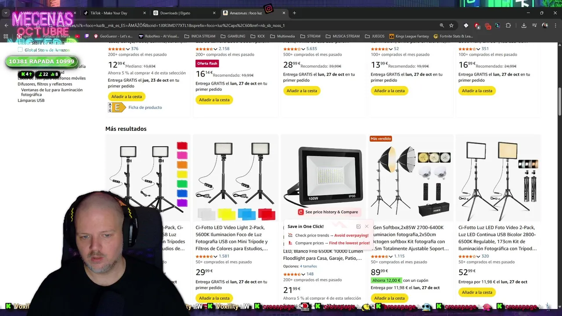Click extension icon with red 26 badge

487,26
